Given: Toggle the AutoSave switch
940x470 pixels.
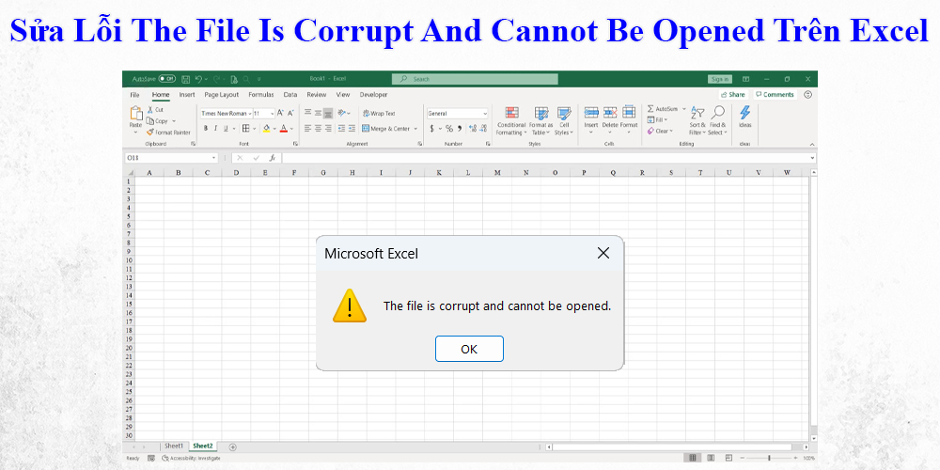Looking at the screenshot, I should coord(167,80).
